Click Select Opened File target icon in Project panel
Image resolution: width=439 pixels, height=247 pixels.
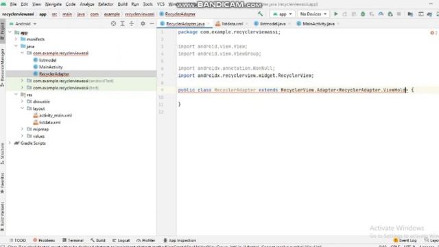coord(113,24)
